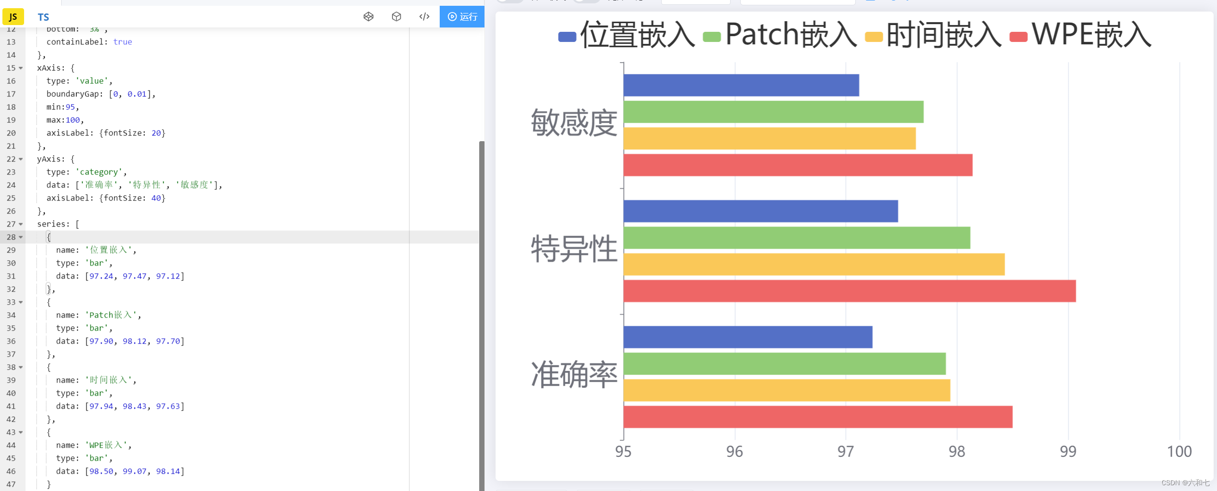The height and width of the screenshot is (491, 1217).
Task: Toggle the 位置嵌入 legend item
Action: 626,35
